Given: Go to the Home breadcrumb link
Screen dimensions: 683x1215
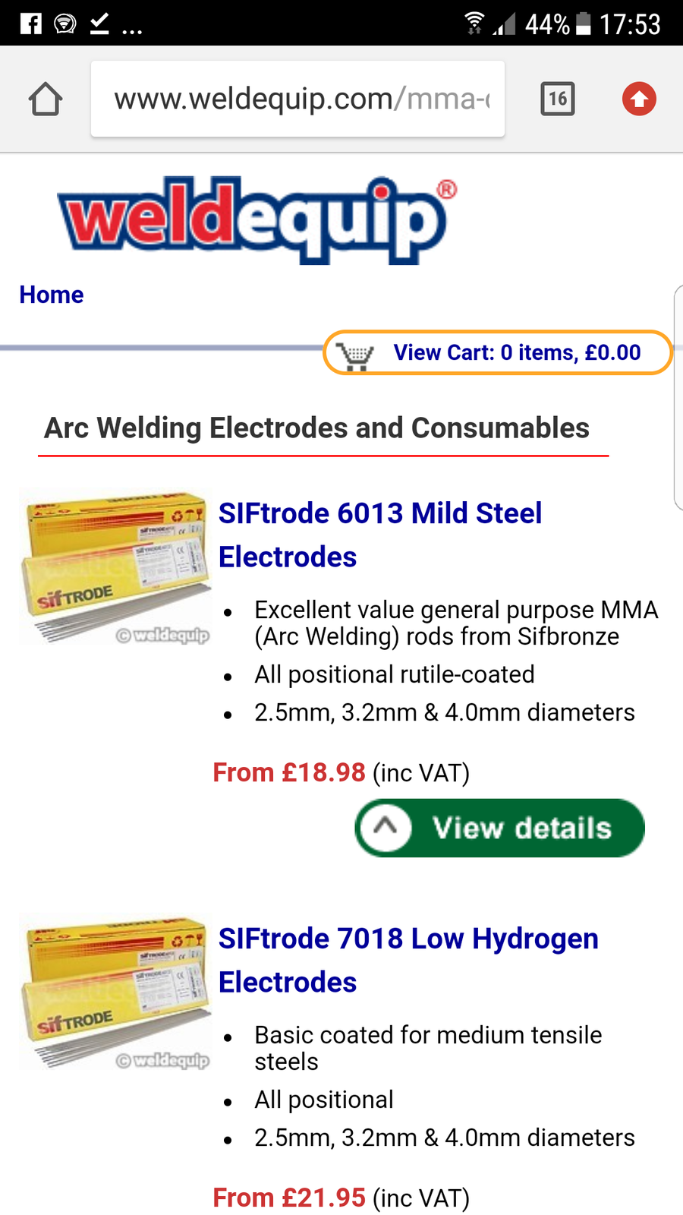Looking at the screenshot, I should [52, 295].
